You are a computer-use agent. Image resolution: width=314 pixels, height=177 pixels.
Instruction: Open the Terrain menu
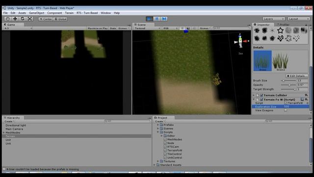pos(69,13)
